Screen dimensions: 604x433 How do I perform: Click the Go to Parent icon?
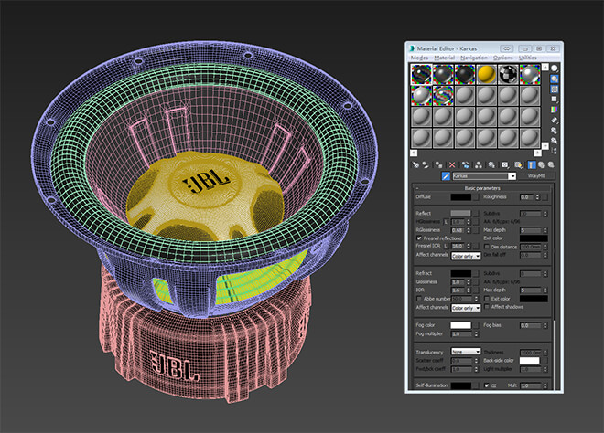[x=541, y=165]
